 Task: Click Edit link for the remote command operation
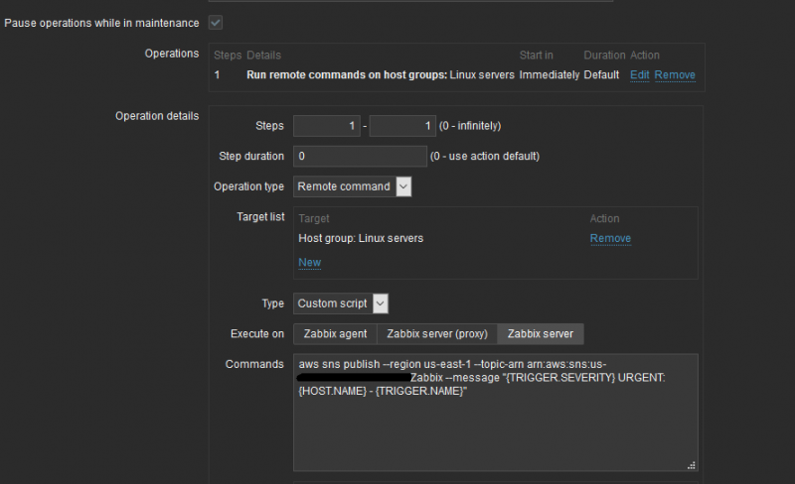click(x=639, y=75)
